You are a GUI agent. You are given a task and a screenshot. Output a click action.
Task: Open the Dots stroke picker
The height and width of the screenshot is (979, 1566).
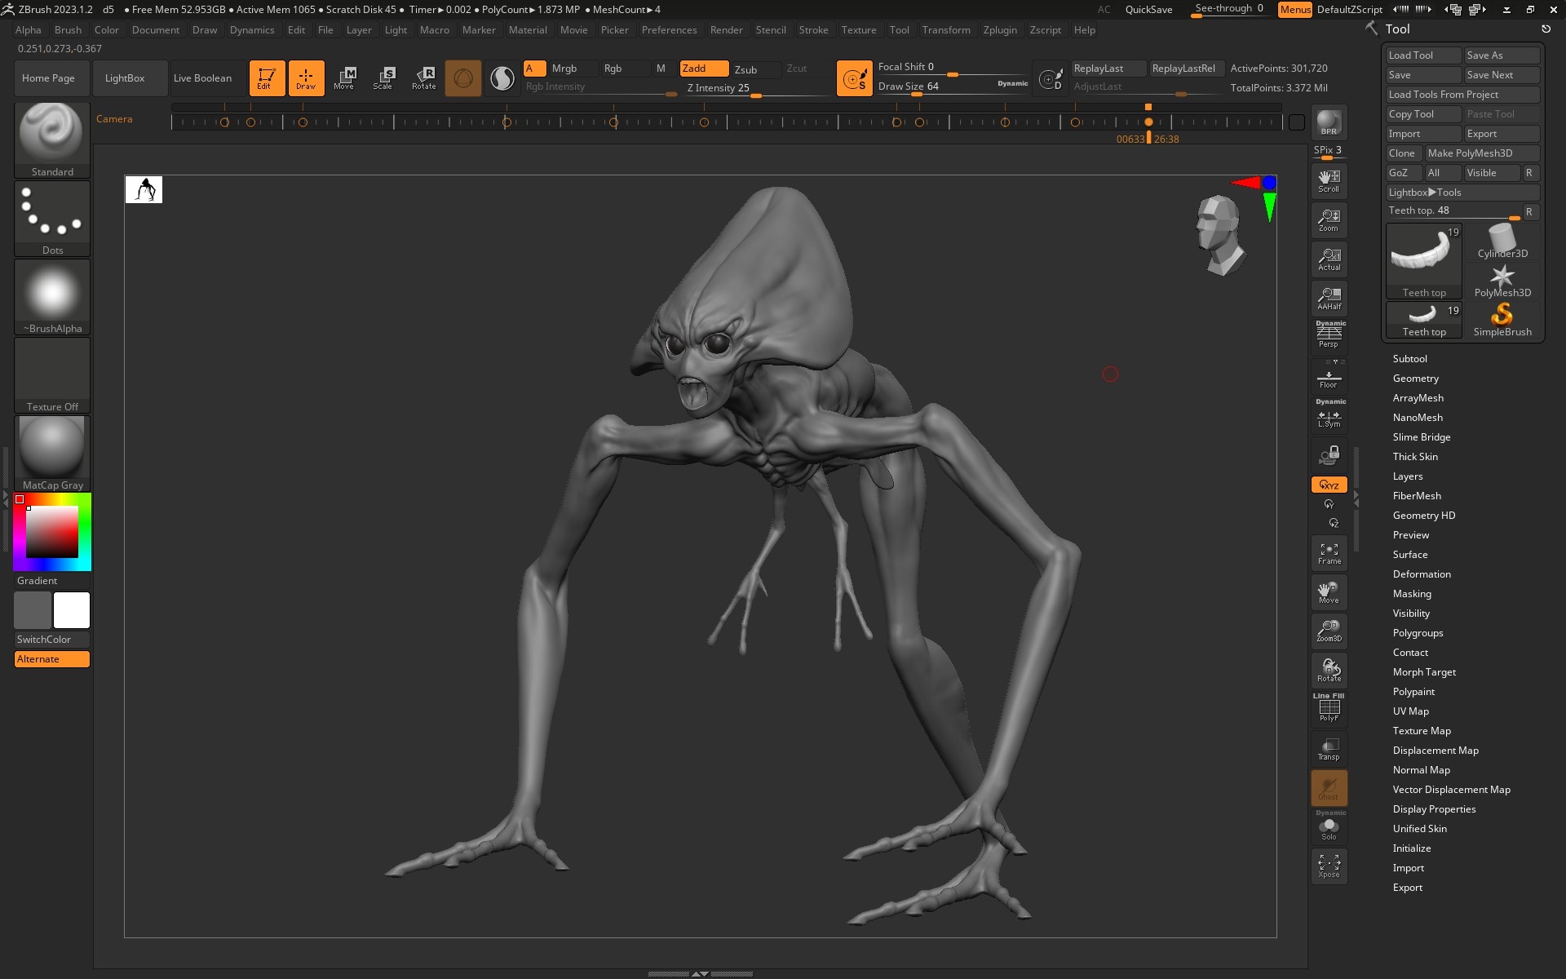pos(52,219)
